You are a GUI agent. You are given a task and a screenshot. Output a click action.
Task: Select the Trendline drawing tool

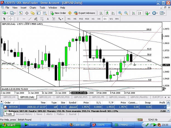point(30,19)
